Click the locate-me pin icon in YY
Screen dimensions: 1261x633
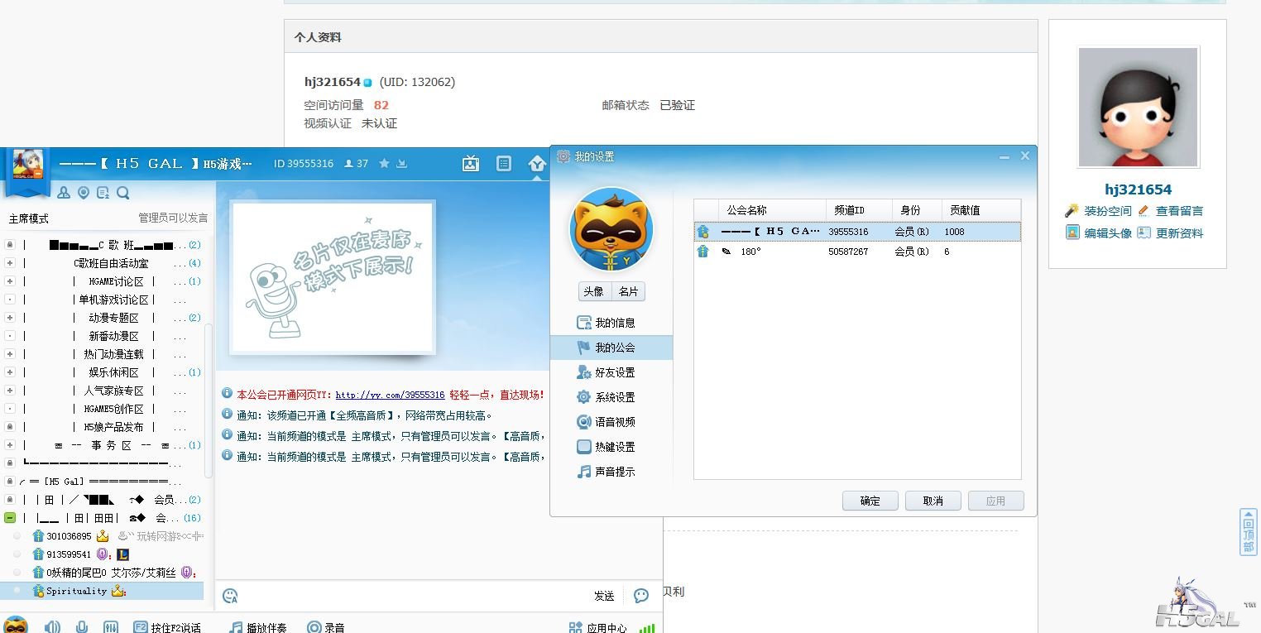[84, 193]
